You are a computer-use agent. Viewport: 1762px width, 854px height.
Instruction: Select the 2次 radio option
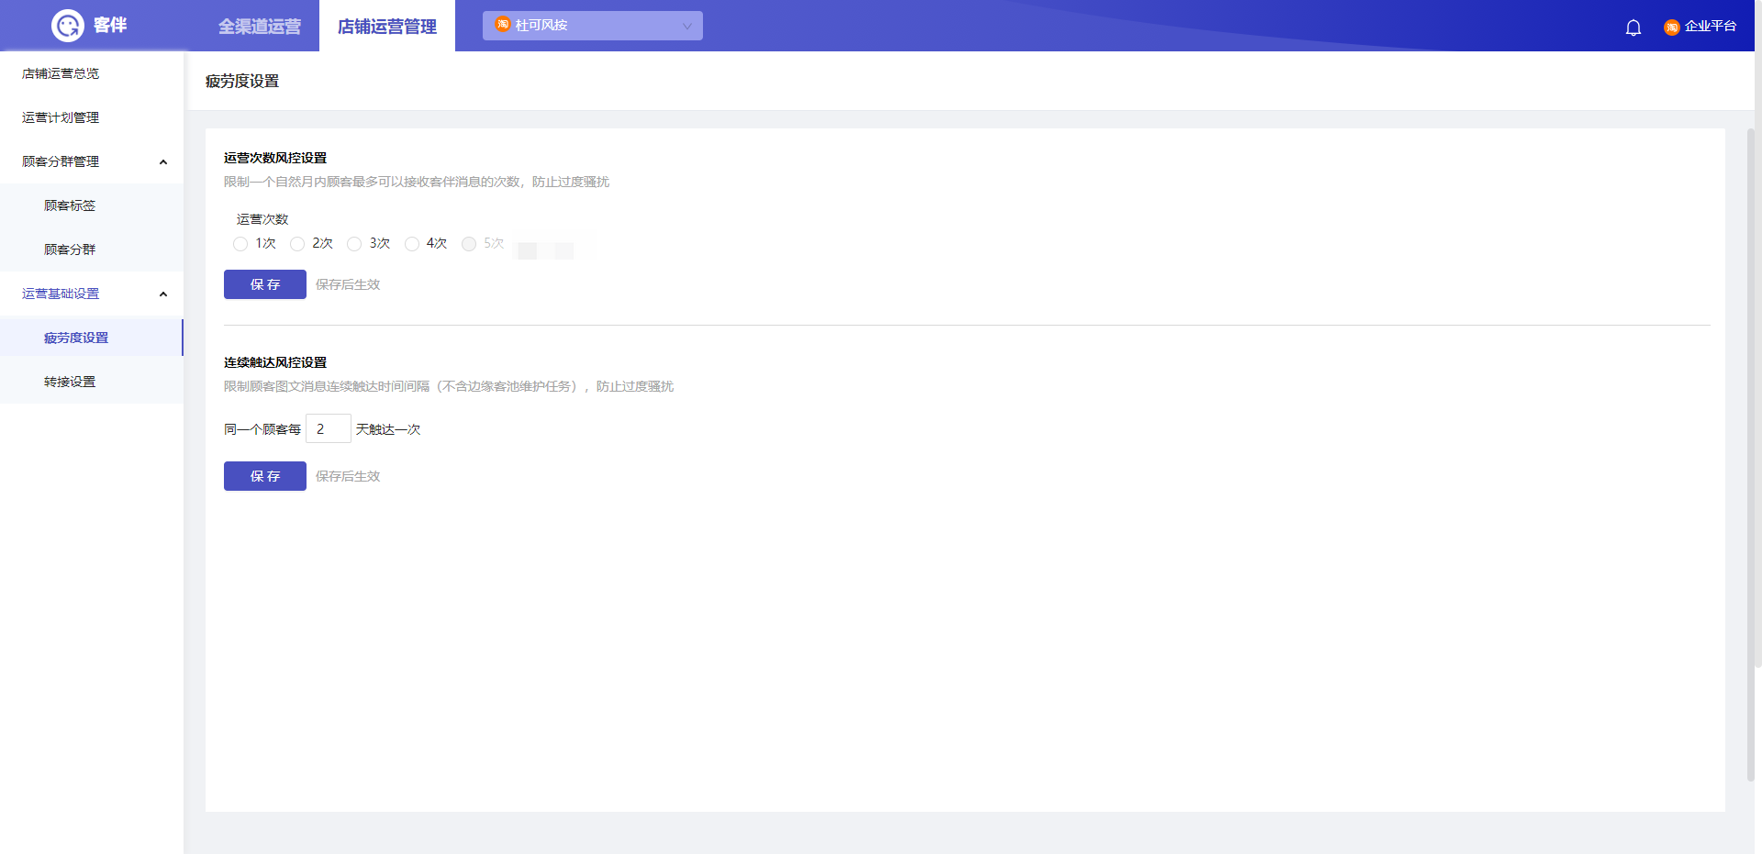[297, 244]
